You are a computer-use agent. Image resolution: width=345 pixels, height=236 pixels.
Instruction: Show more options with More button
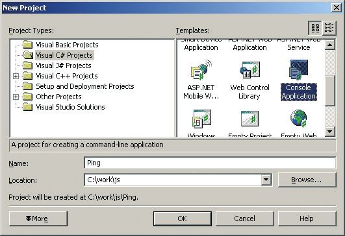tap(38, 218)
